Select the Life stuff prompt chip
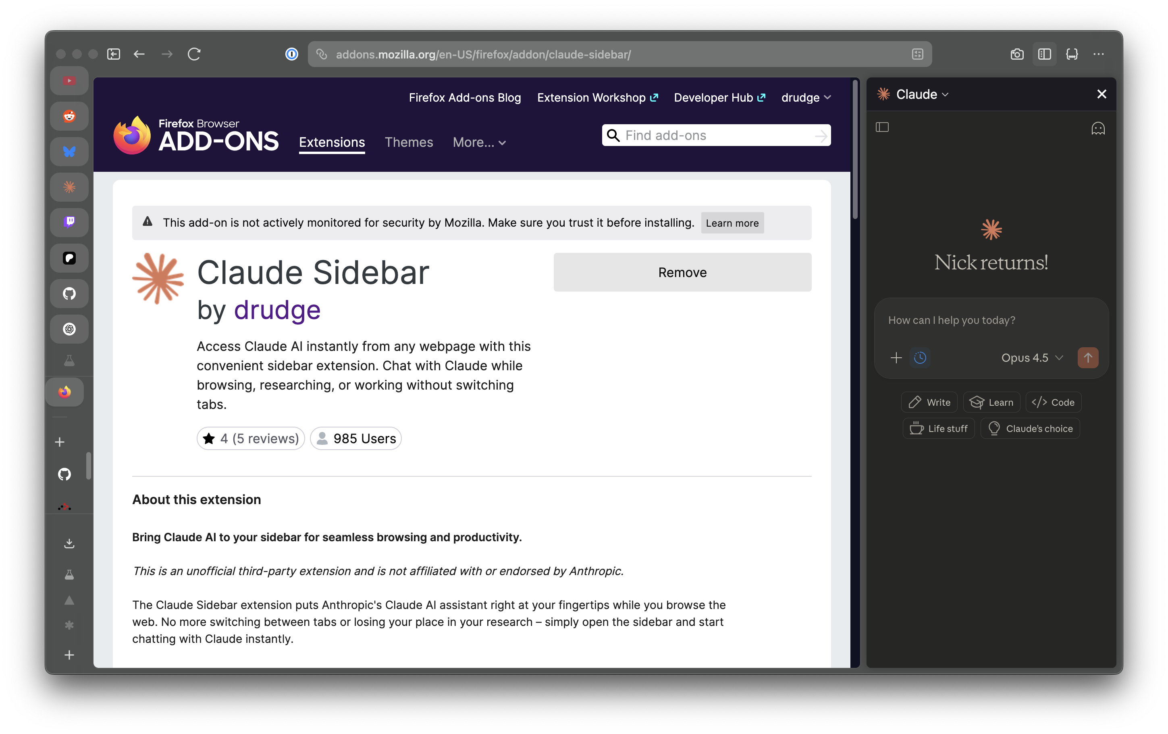The height and width of the screenshot is (734, 1168). pyautogui.click(x=938, y=429)
